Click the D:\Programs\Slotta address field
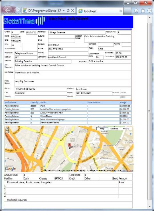This screenshot has height=211, width=154. click(x=42, y=11)
